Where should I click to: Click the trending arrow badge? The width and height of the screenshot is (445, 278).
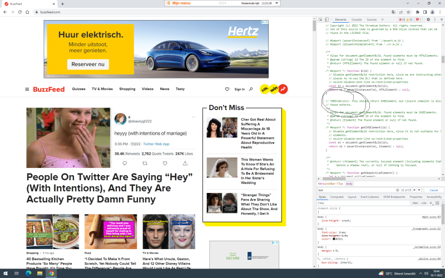tap(283, 89)
